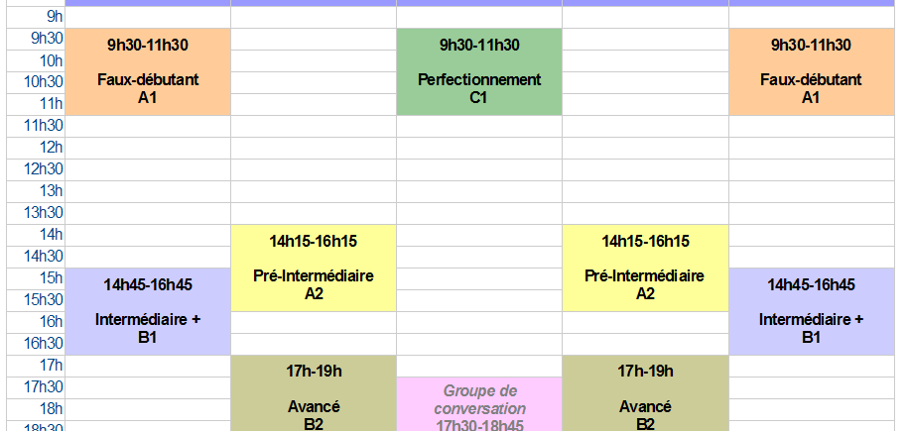This screenshot has height=431, width=906.
Task: Select the first-column Faux-débutant A1 9h30-11h30 block
Action: [148, 72]
